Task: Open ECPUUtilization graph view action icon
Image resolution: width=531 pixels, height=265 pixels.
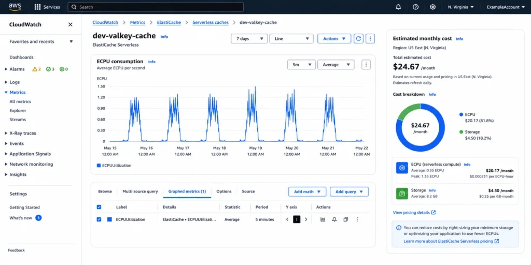Action: pos(323,219)
